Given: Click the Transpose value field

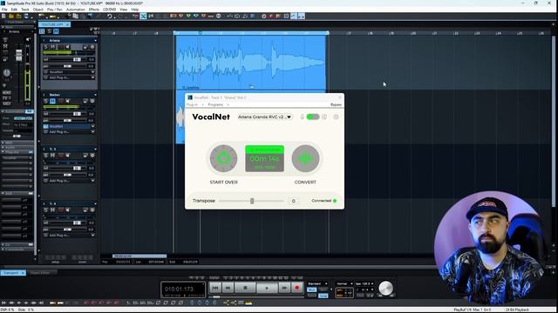Looking at the screenshot, I should click(x=294, y=201).
